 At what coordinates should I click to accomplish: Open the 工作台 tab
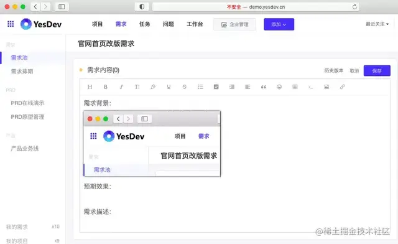(195, 24)
